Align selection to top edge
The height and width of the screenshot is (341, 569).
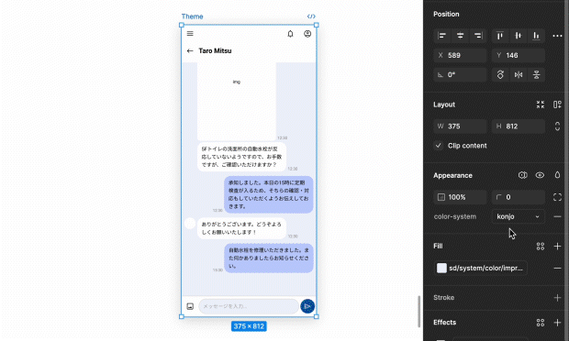500,36
